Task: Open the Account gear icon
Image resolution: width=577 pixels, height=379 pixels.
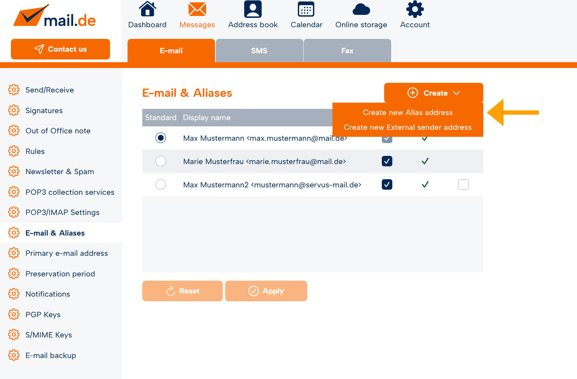Action: click(415, 9)
